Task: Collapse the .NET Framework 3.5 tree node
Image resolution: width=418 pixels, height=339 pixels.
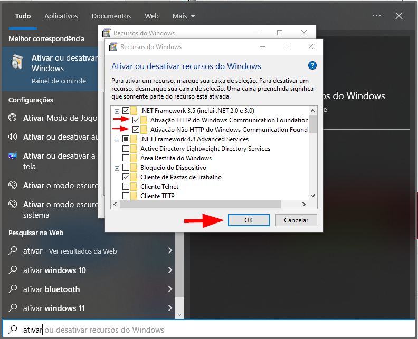Action: [x=117, y=111]
